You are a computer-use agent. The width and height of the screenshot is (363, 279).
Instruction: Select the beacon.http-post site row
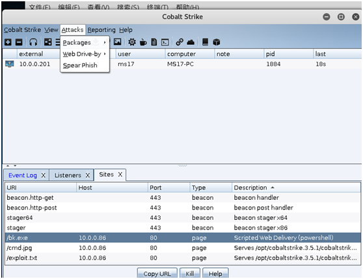tap(183, 208)
